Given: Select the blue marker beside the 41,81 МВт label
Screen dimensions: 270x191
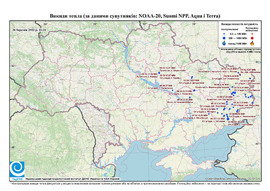Looking at the screenshot, I should click(159, 73).
